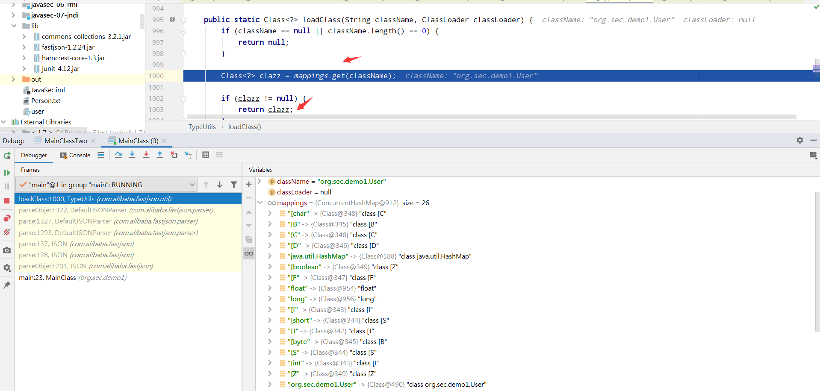The width and height of the screenshot is (820, 391).
Task: Select JavaSec.iml file
Action: pos(48,90)
